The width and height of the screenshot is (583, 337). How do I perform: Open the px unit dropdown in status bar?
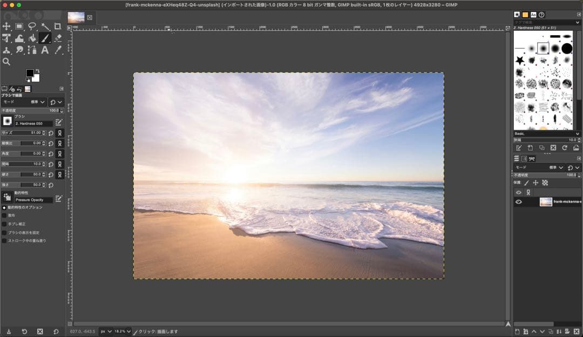[x=106, y=331]
